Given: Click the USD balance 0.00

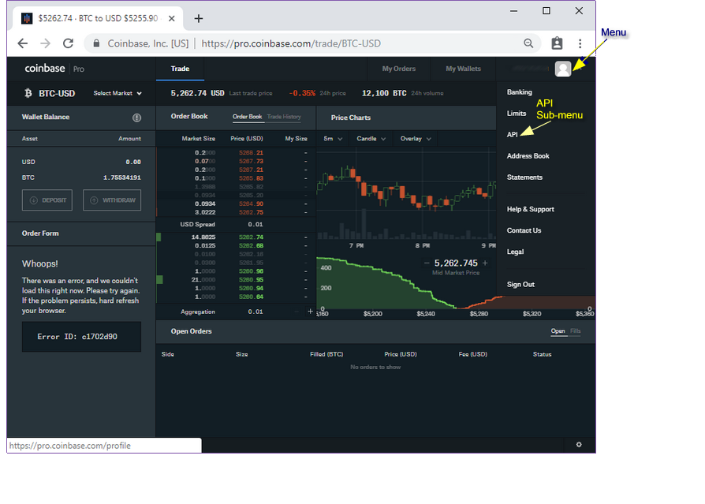Looking at the screenshot, I should 133,162.
